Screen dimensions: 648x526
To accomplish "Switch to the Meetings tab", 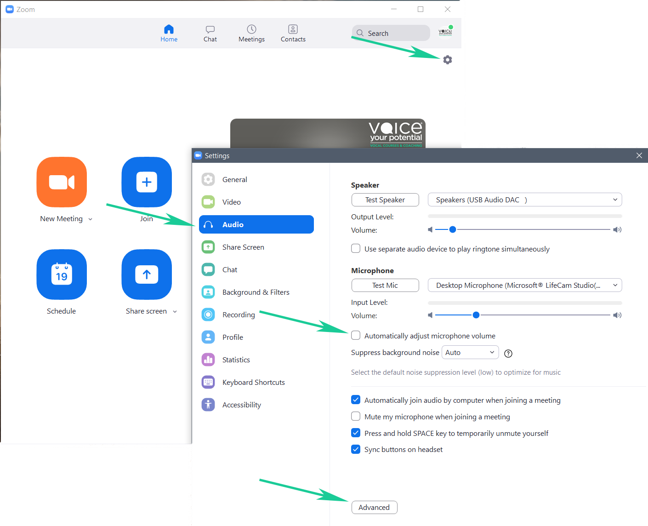I will pyautogui.click(x=251, y=34).
